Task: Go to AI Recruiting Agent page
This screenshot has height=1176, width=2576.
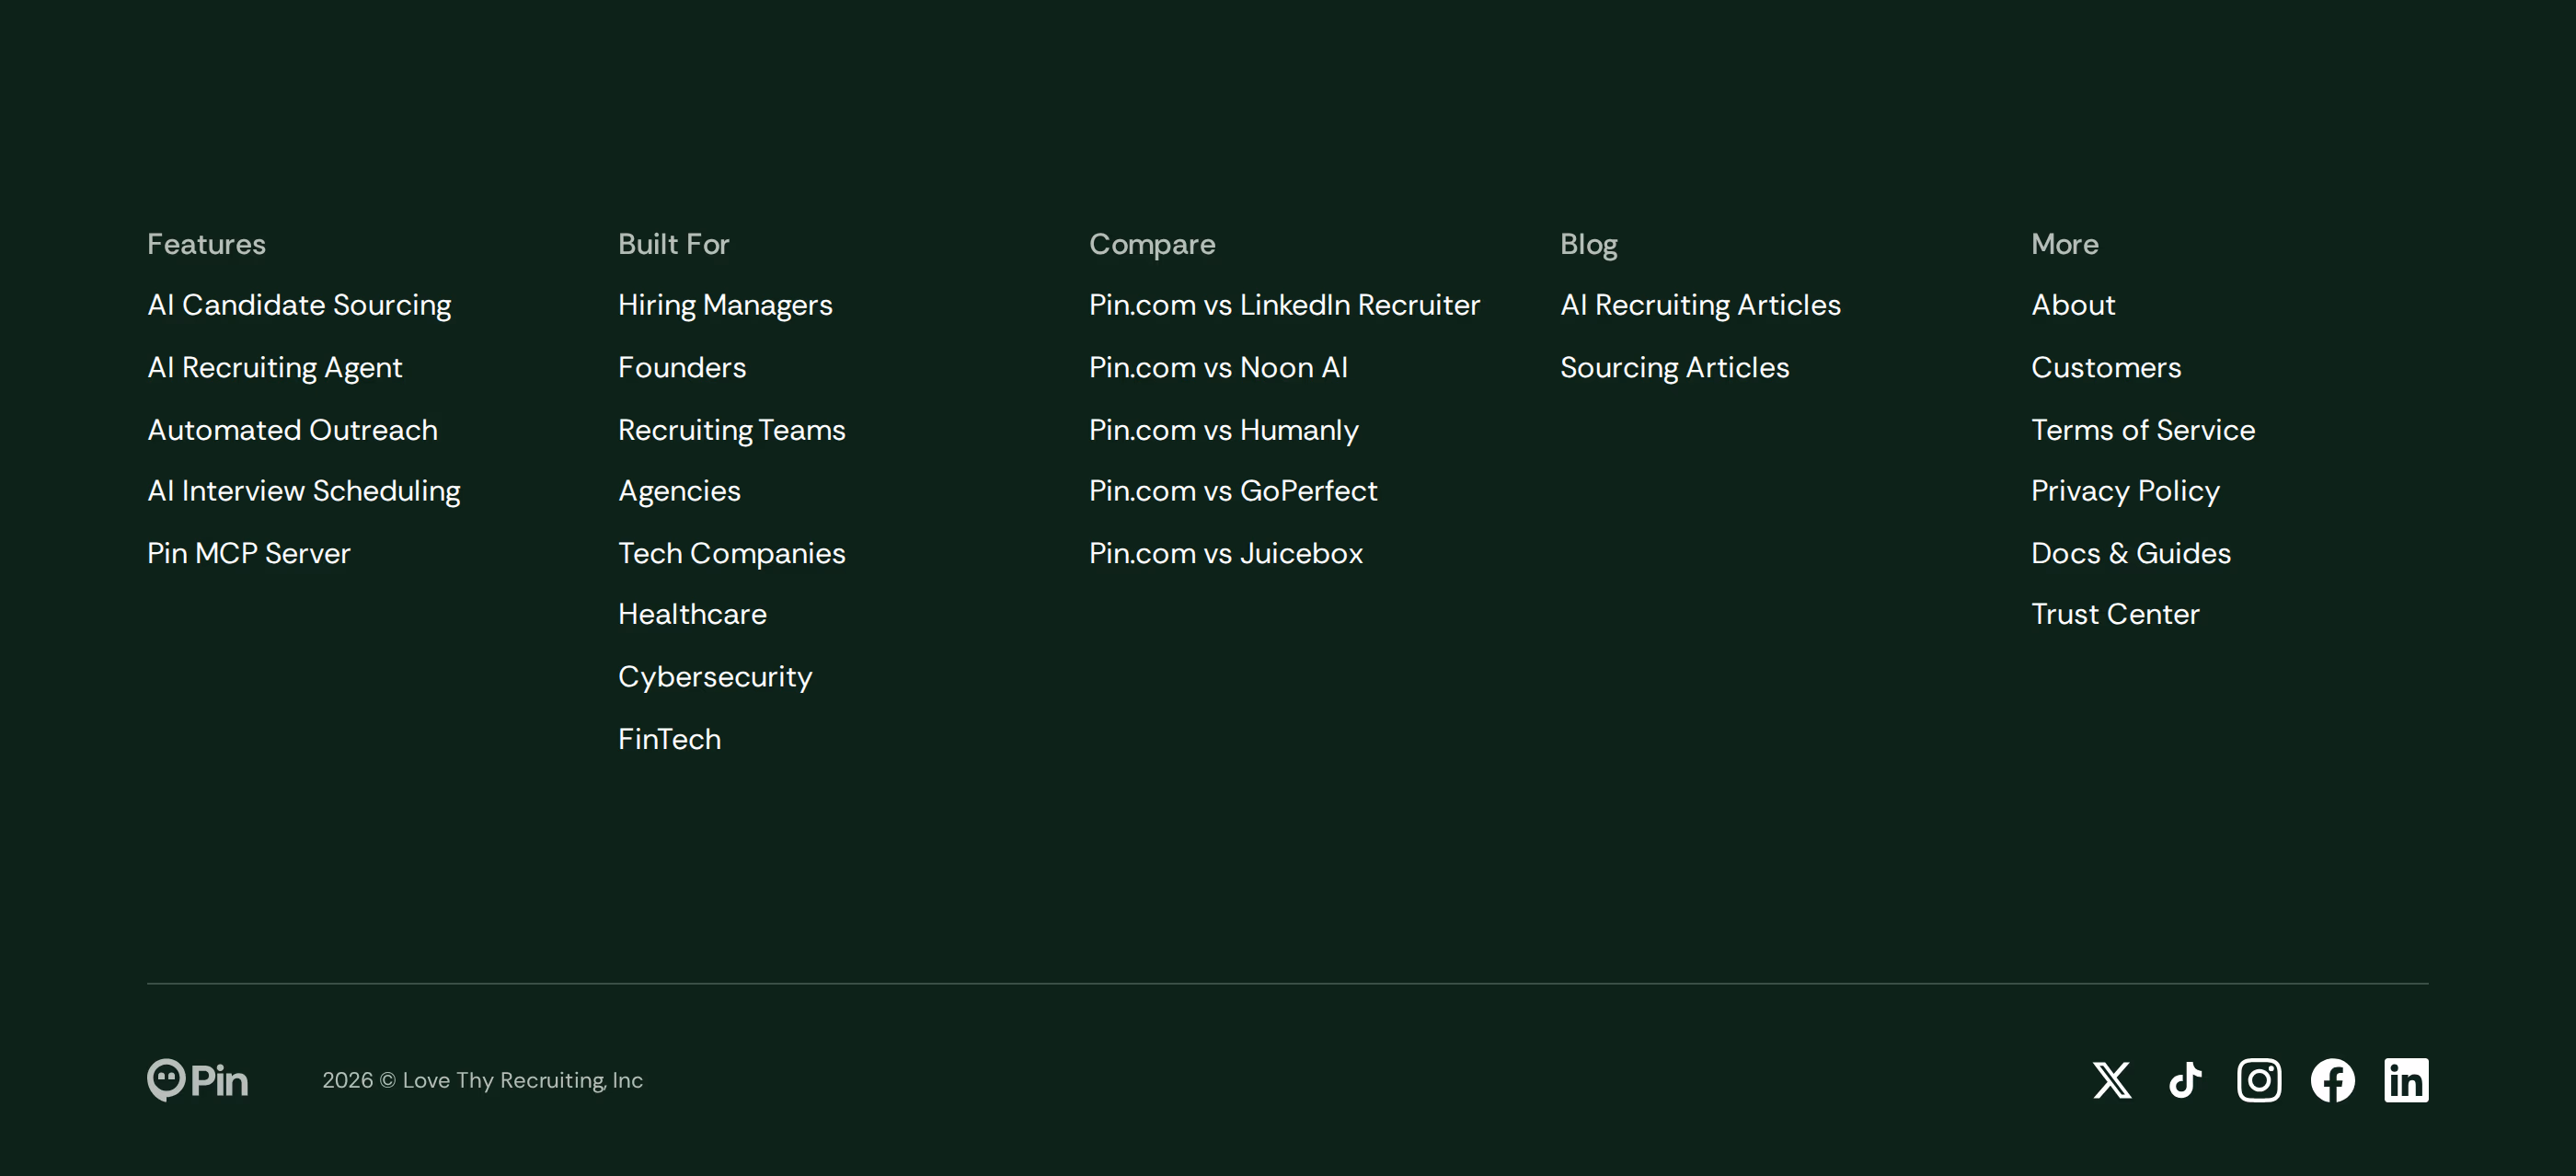Action: [275, 368]
